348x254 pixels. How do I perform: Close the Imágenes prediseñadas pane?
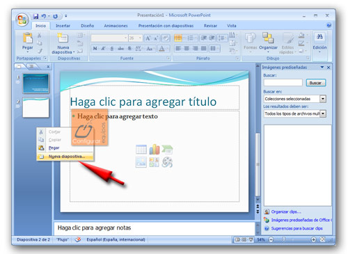[x=329, y=68]
